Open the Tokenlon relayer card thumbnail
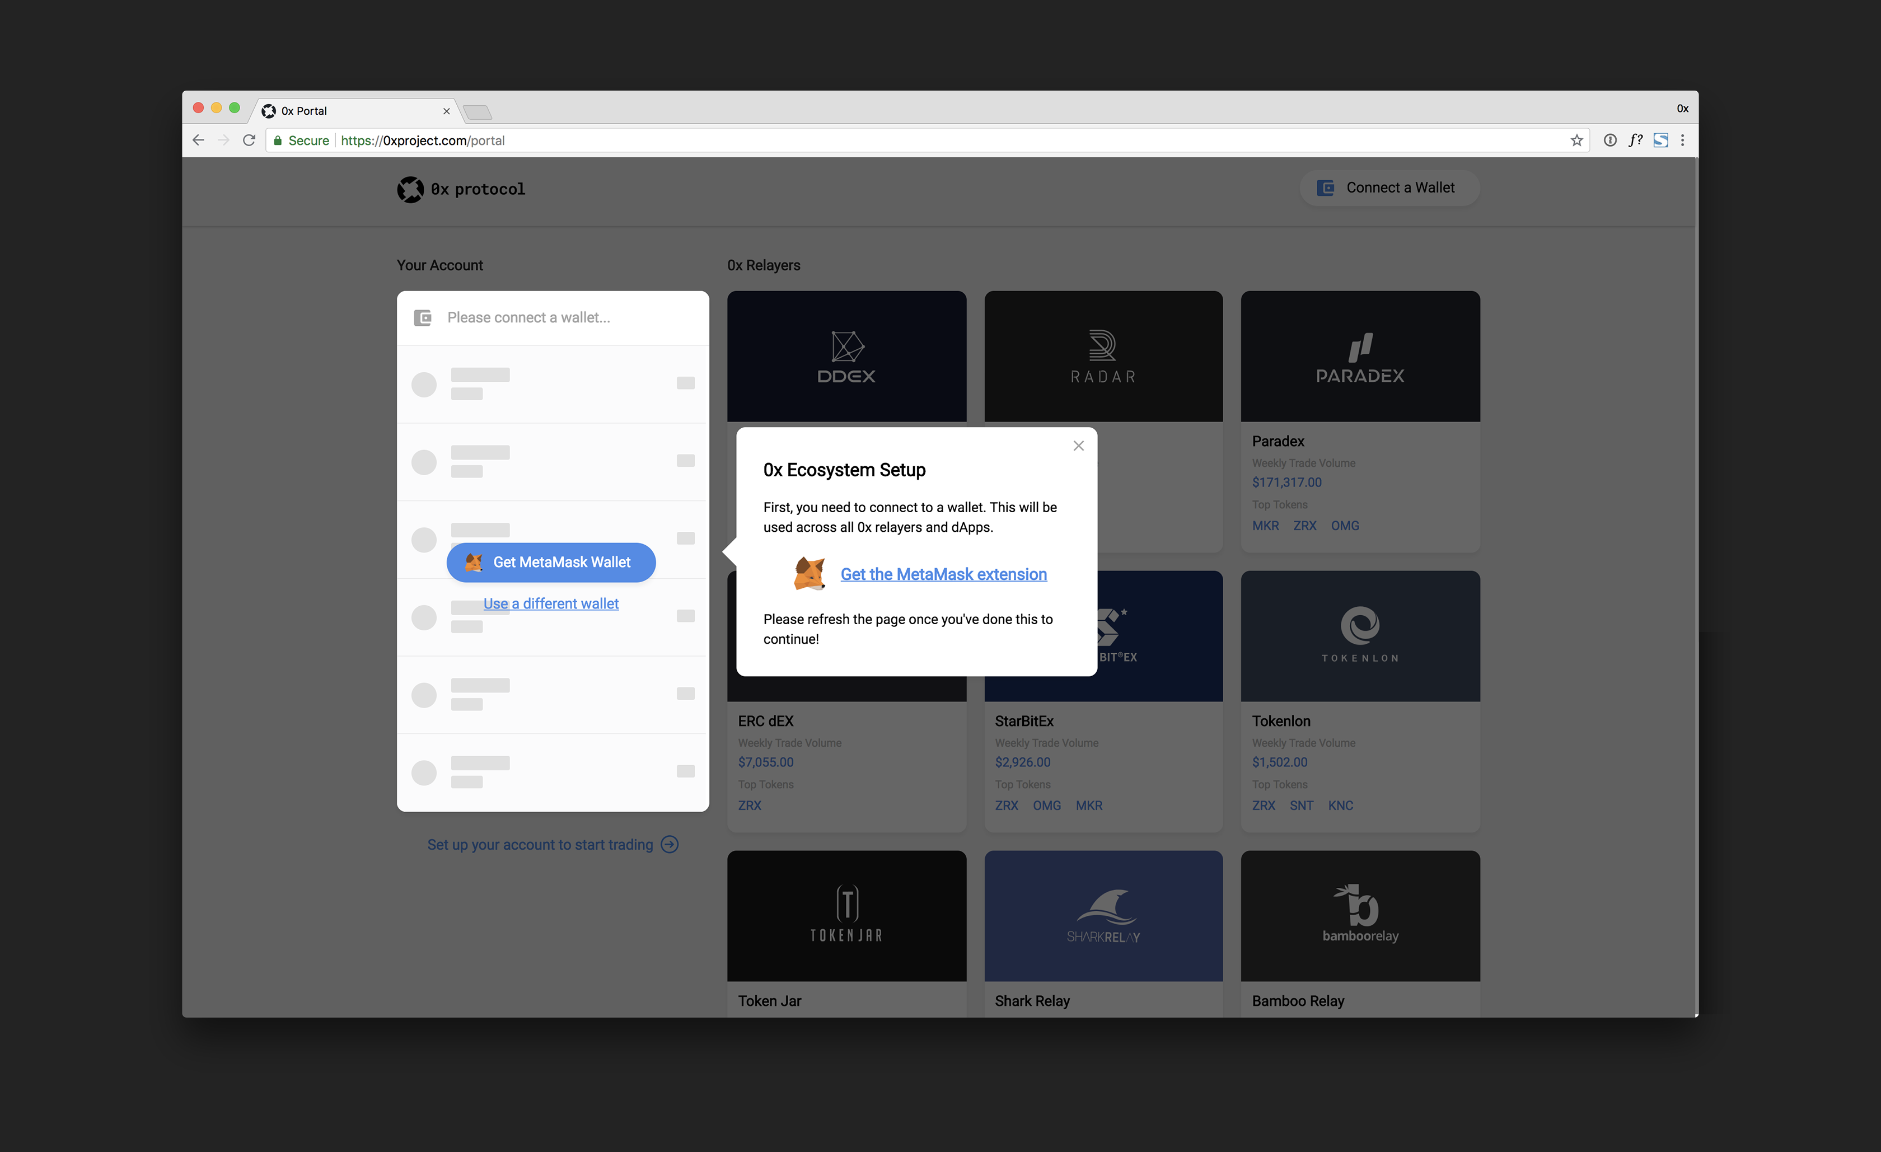This screenshot has width=1881, height=1152. point(1360,636)
